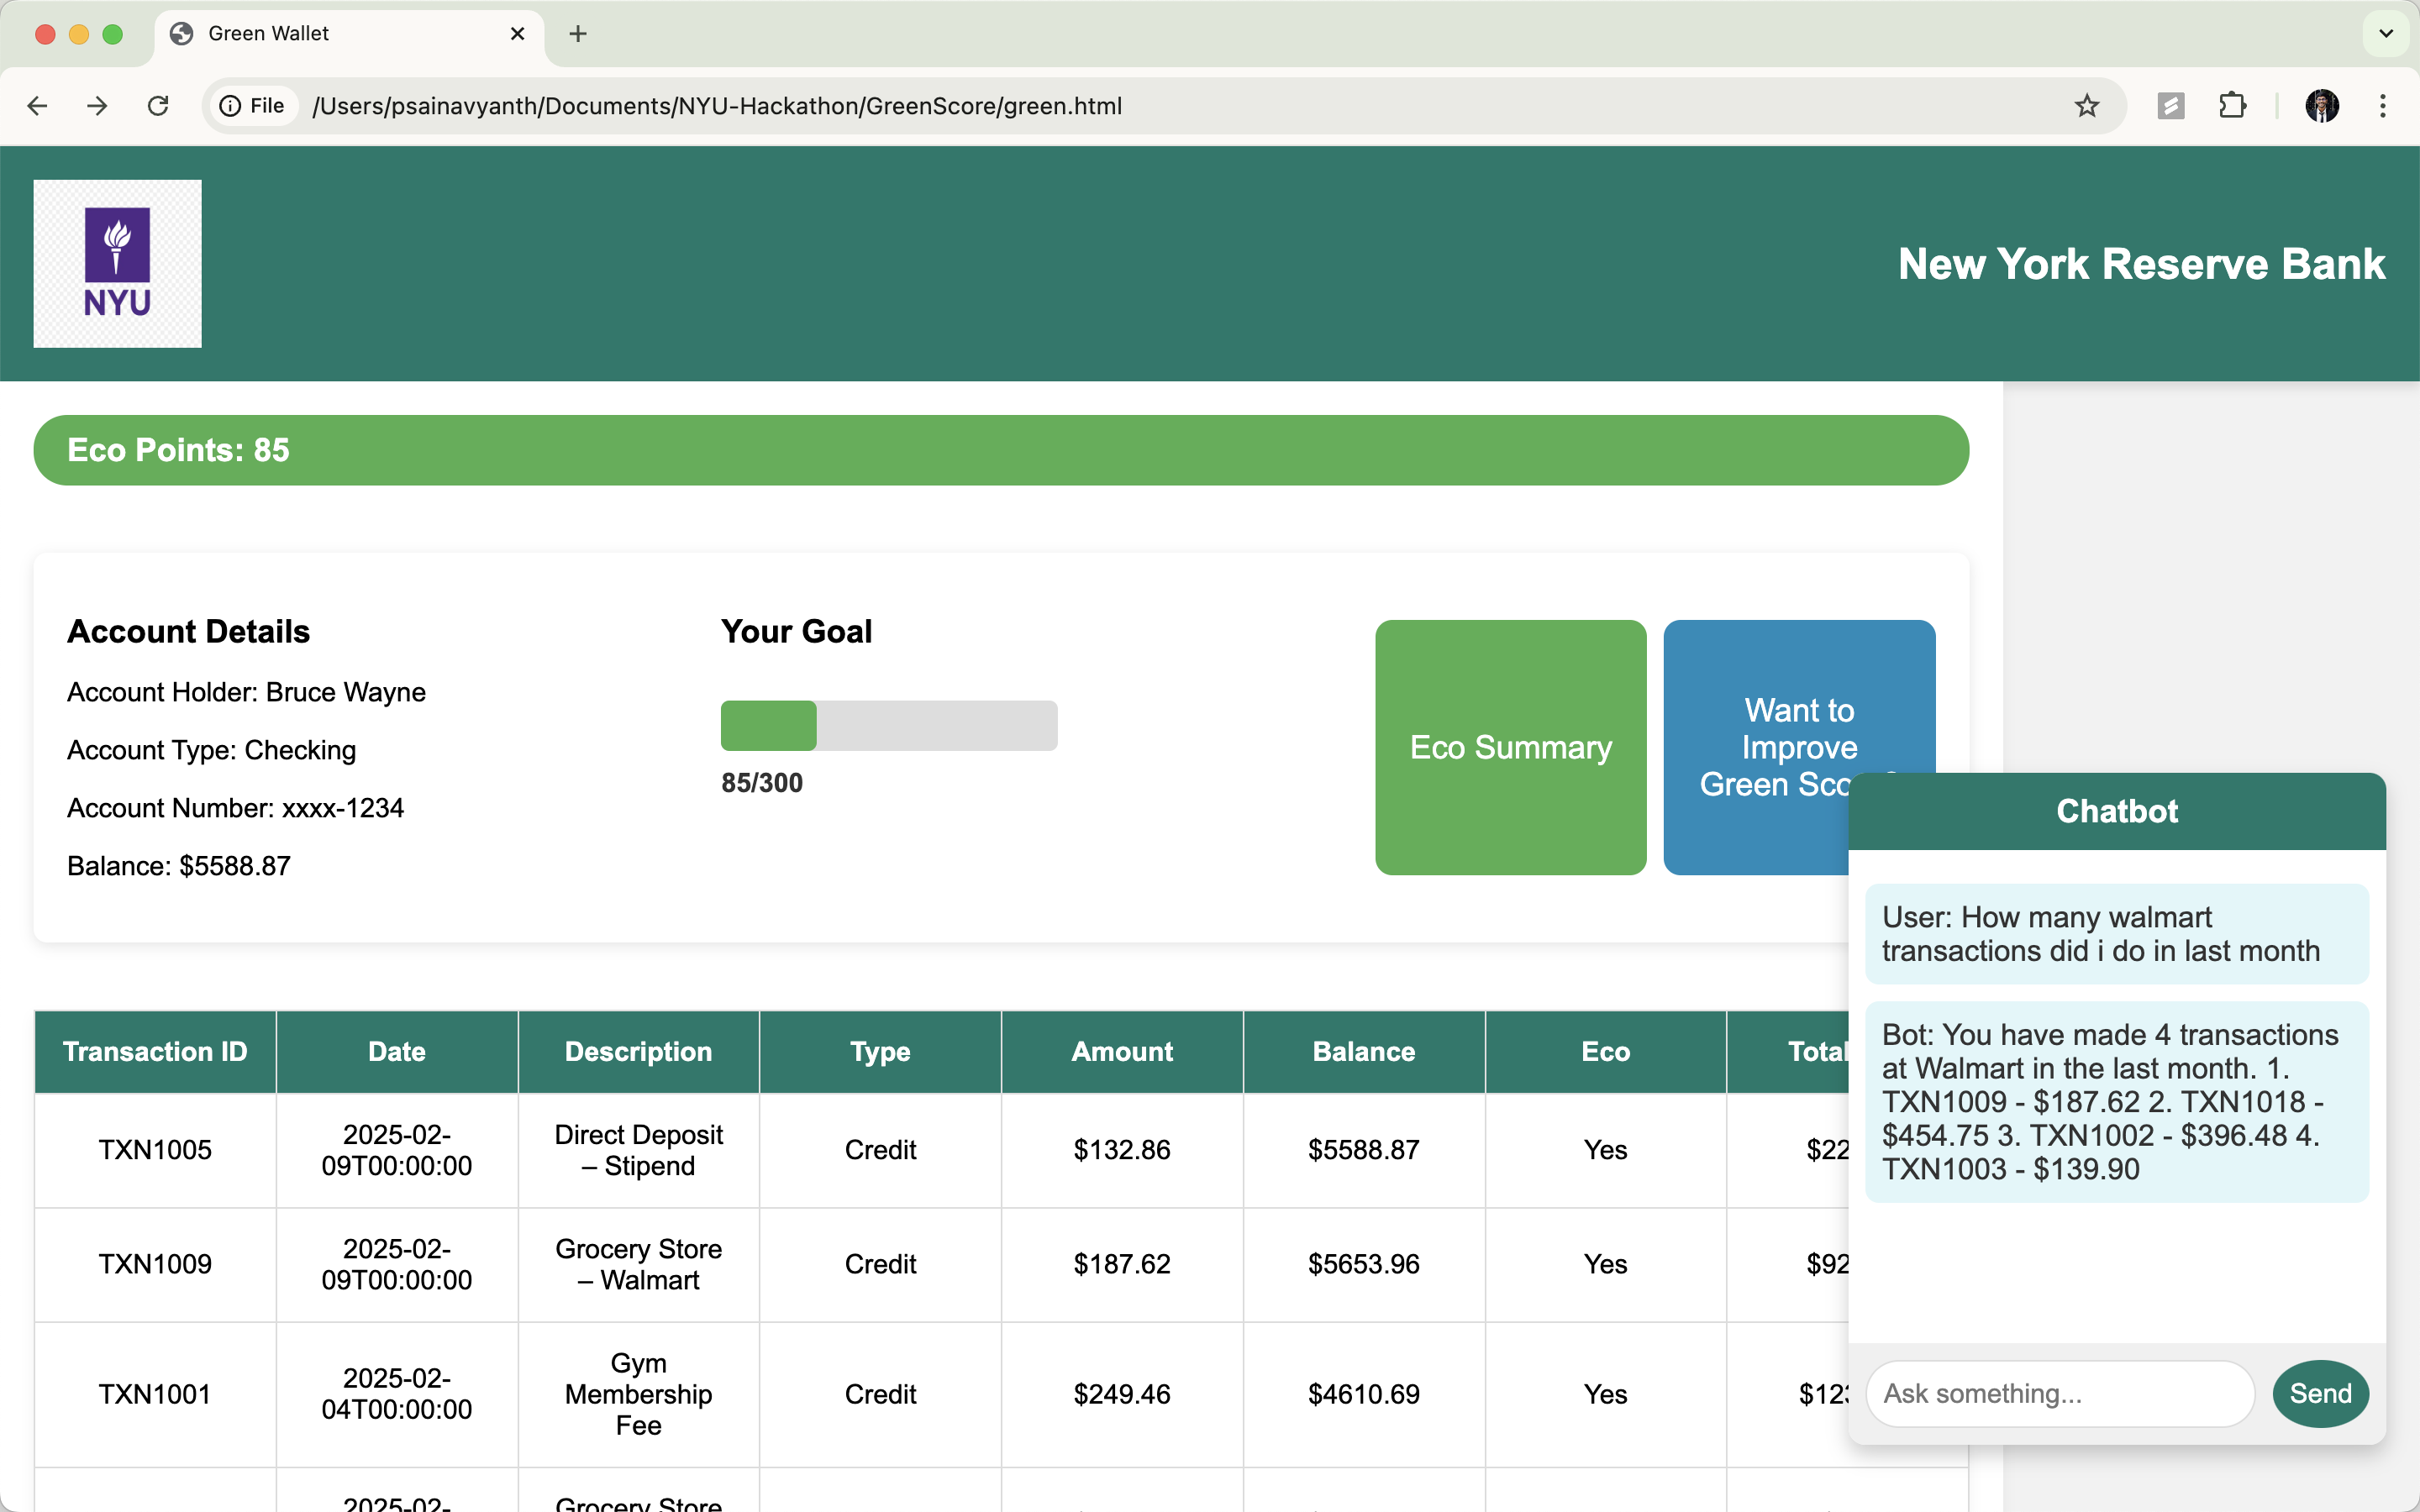Open a new browser tab
This screenshot has height=1512, width=2420.
coord(578,34)
